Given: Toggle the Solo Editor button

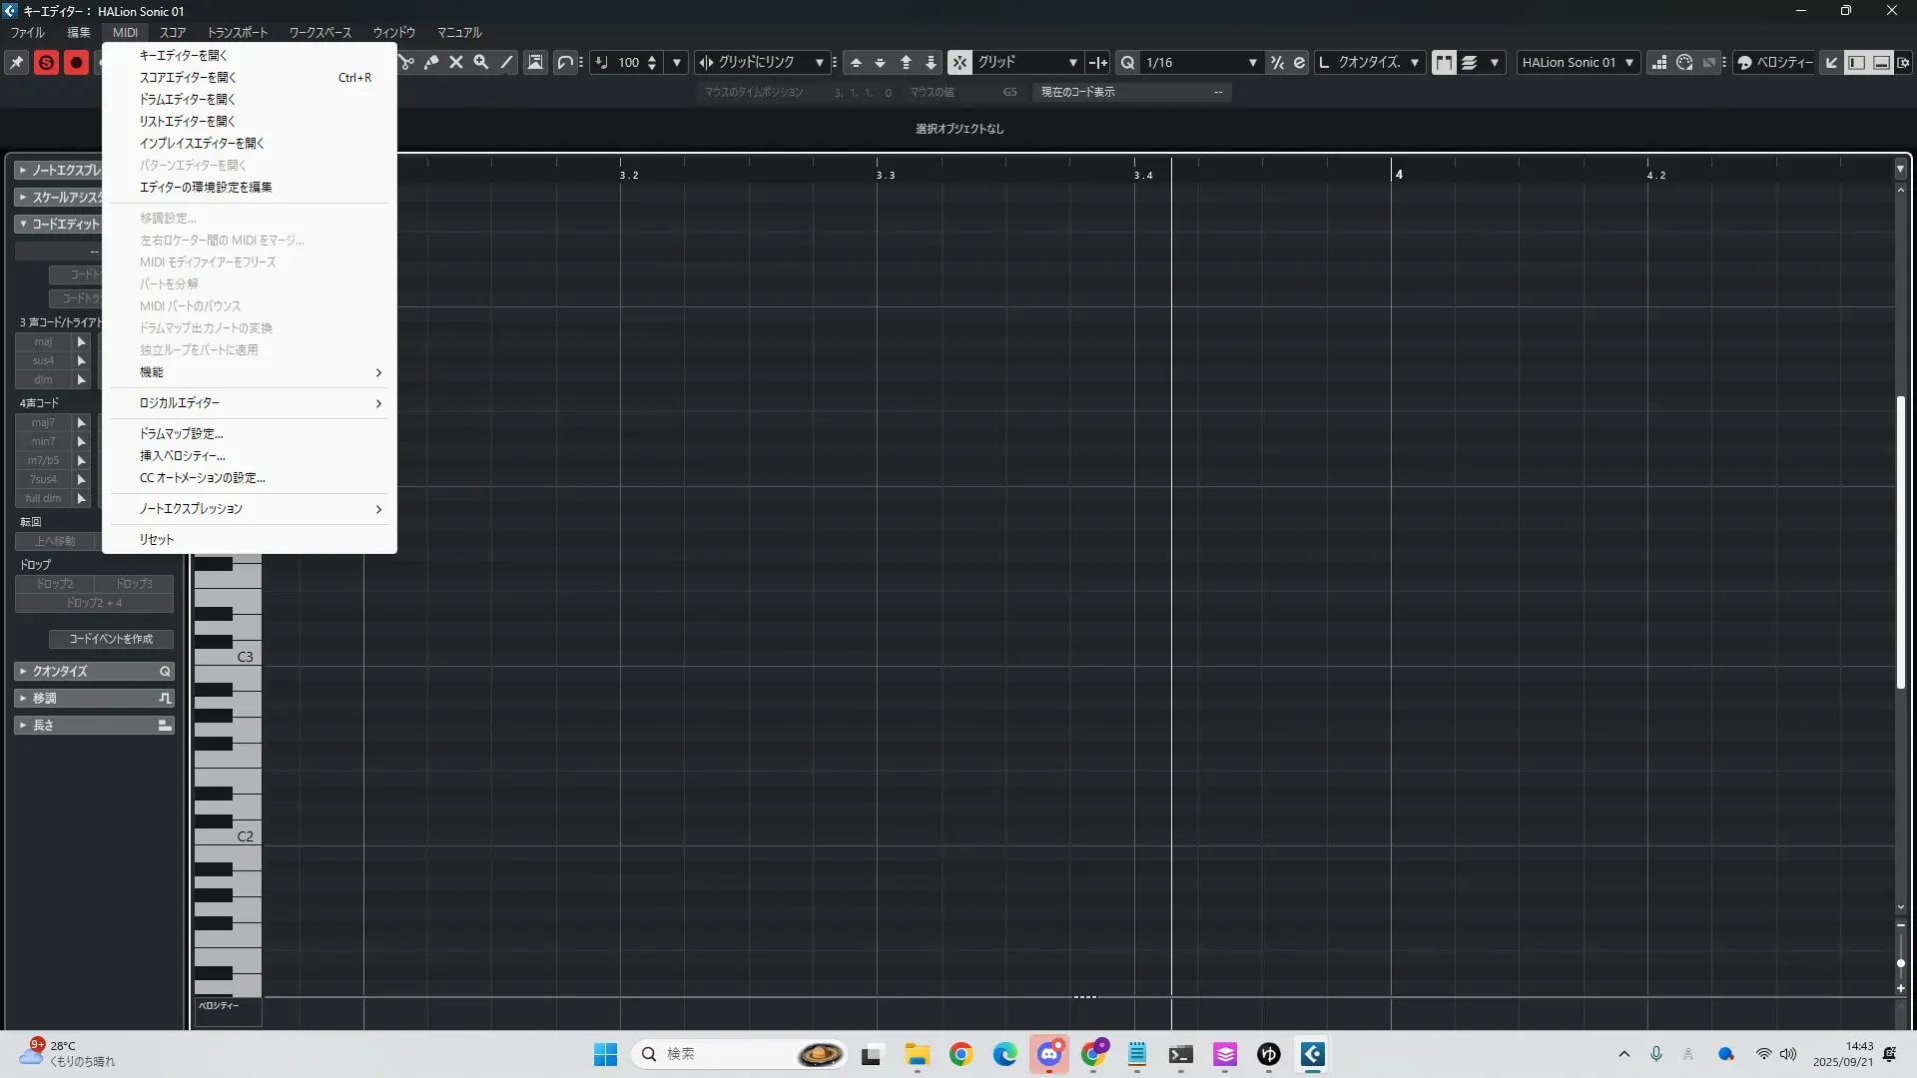Looking at the screenshot, I should [x=46, y=62].
